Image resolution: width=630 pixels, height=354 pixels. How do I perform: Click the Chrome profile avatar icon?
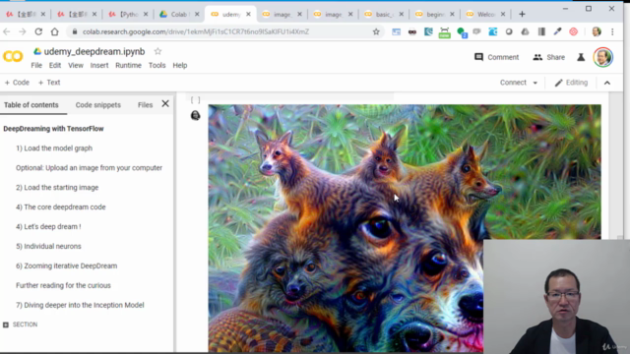click(x=597, y=31)
